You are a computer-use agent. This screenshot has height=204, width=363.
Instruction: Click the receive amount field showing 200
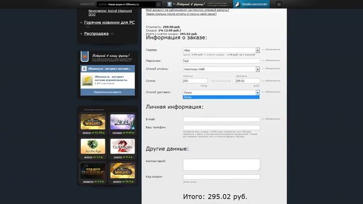point(195,81)
